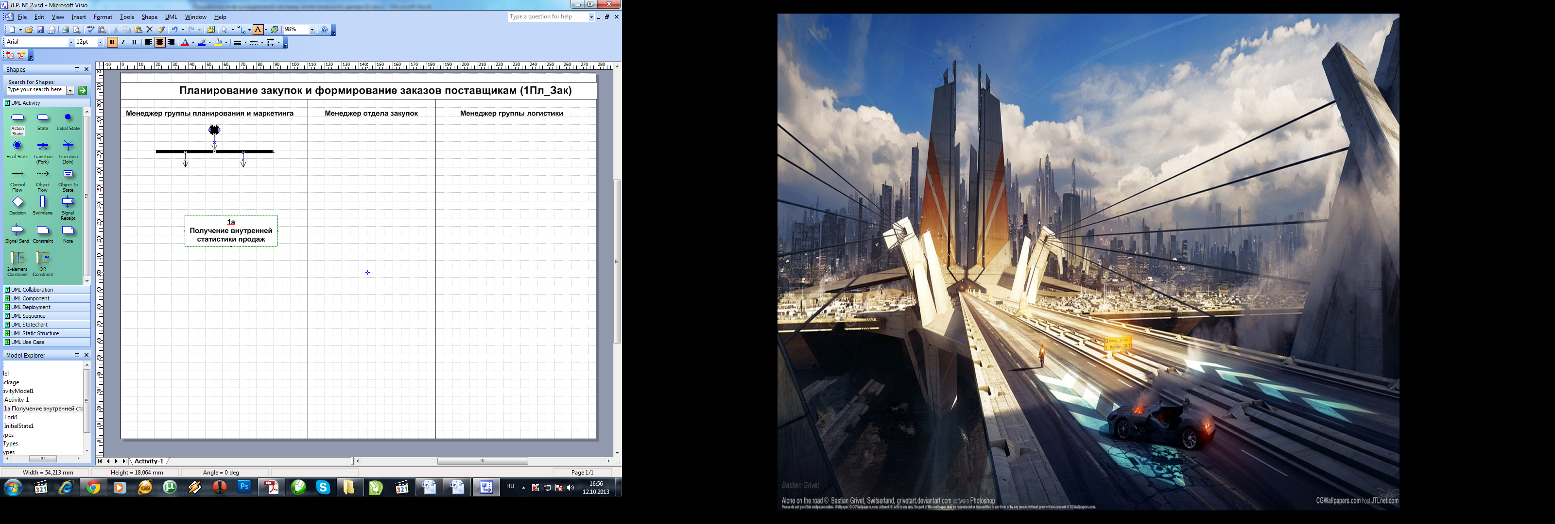The image size is (1555, 524).
Task: Open Google Chrome from taskbar
Action: pos(93,487)
